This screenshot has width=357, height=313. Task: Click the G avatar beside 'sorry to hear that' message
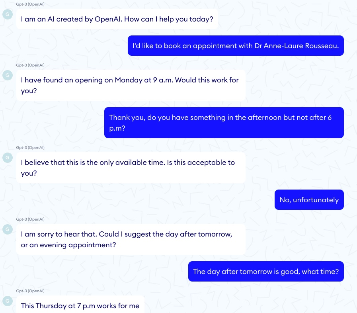coord(8,229)
